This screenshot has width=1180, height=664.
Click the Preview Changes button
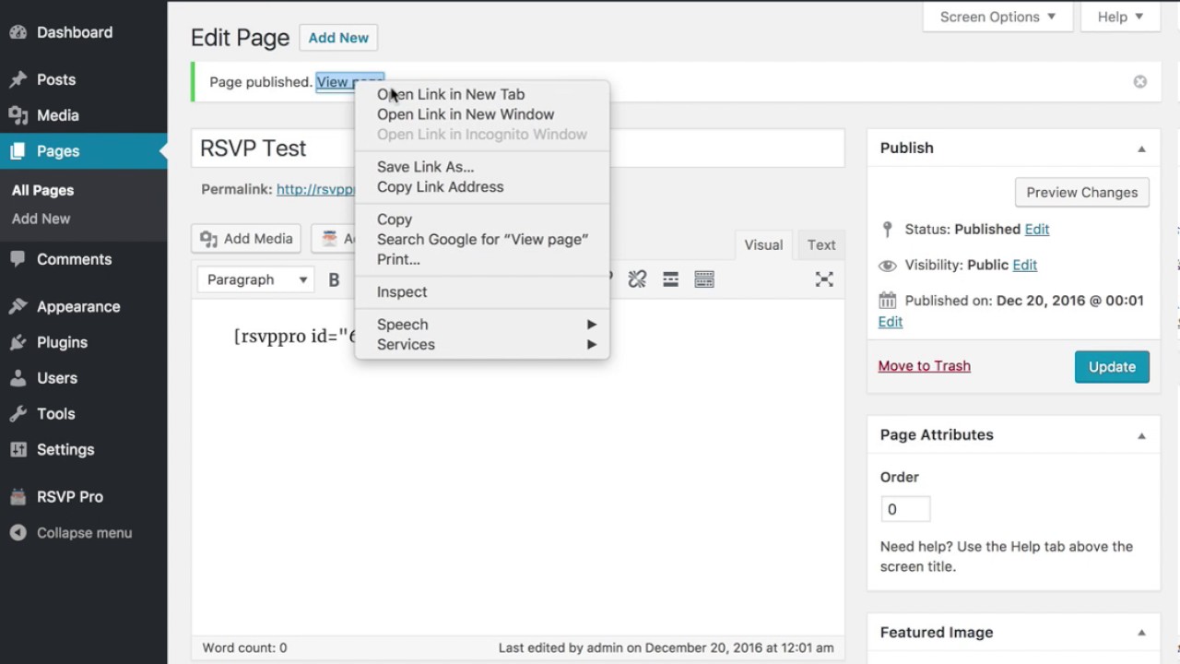(1081, 193)
